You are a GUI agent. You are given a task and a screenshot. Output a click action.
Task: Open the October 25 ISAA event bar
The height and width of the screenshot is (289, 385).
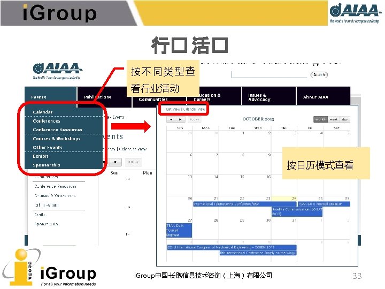[x=324, y=204]
